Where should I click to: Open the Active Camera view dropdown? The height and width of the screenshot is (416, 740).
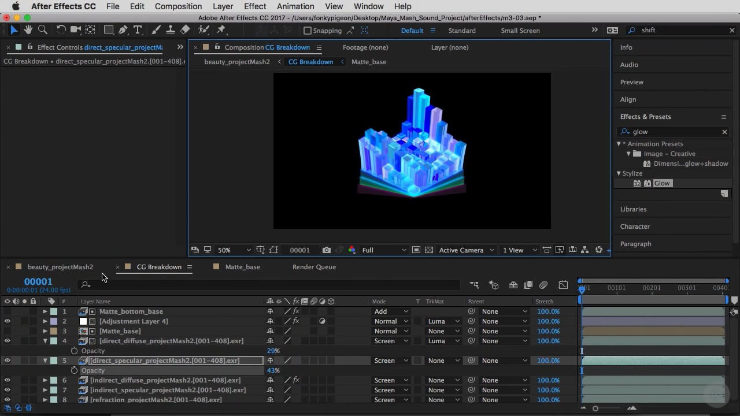coord(467,250)
